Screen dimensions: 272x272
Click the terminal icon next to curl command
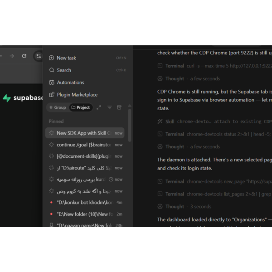tap(160, 66)
